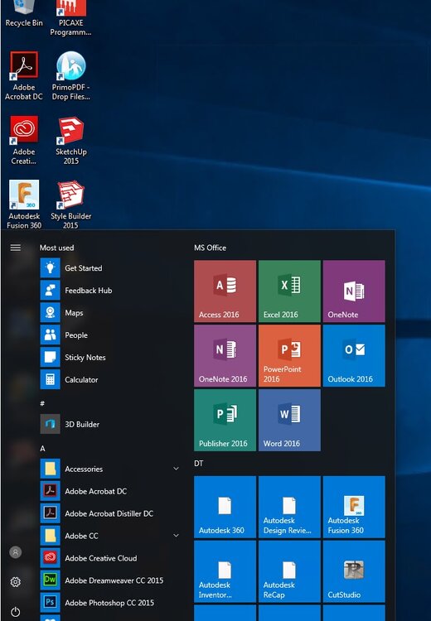Open the Excel 2016 tile
The image size is (431, 621).
pos(289,291)
